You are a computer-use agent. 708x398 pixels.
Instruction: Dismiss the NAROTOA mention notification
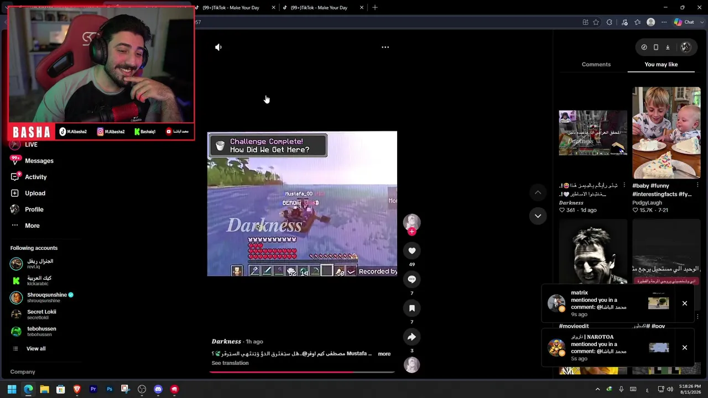pyautogui.click(x=685, y=348)
